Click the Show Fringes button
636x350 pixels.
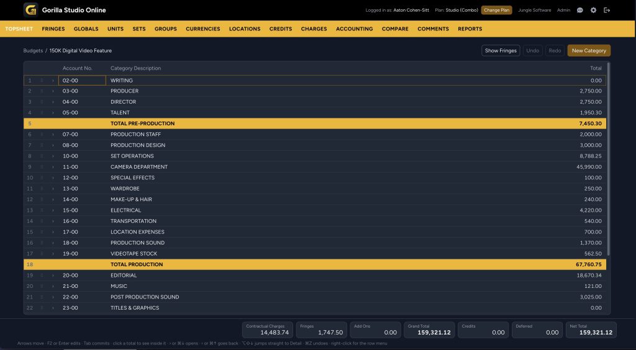(x=501, y=51)
